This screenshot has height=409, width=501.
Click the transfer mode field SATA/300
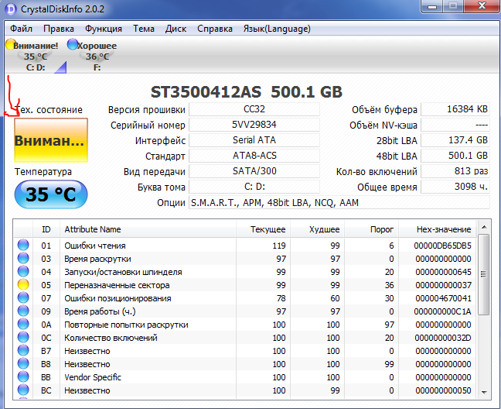pos(254,171)
